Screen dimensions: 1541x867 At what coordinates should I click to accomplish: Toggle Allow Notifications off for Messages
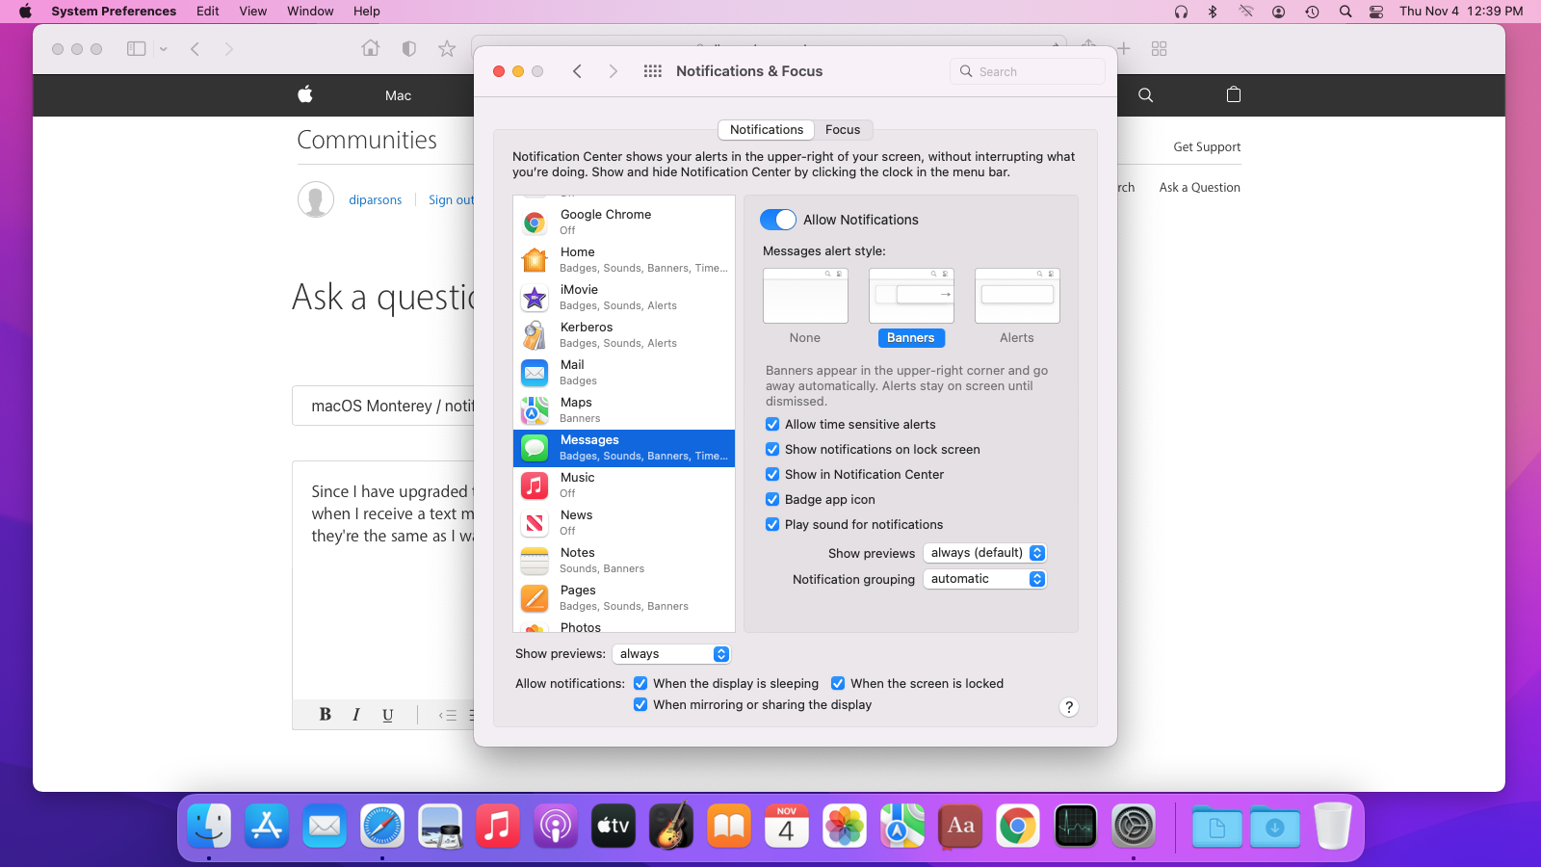tap(778, 220)
